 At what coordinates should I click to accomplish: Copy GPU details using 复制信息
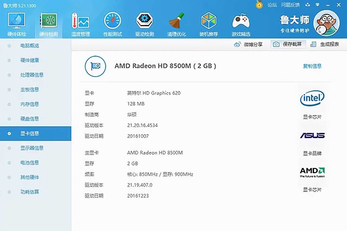click(312, 66)
